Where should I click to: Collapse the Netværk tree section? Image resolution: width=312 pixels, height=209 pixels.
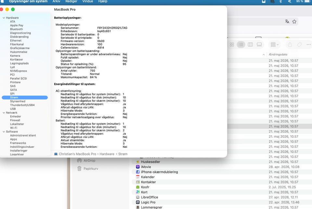4,113
